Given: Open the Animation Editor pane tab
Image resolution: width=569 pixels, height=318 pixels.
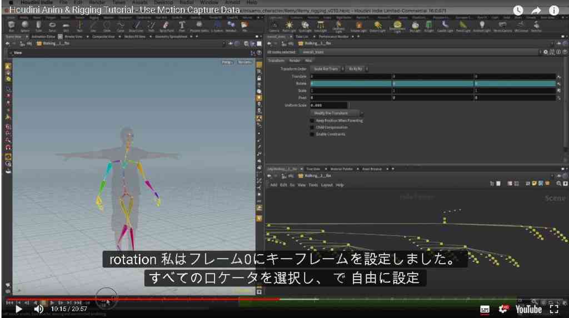Looking at the screenshot, I should (43, 37).
